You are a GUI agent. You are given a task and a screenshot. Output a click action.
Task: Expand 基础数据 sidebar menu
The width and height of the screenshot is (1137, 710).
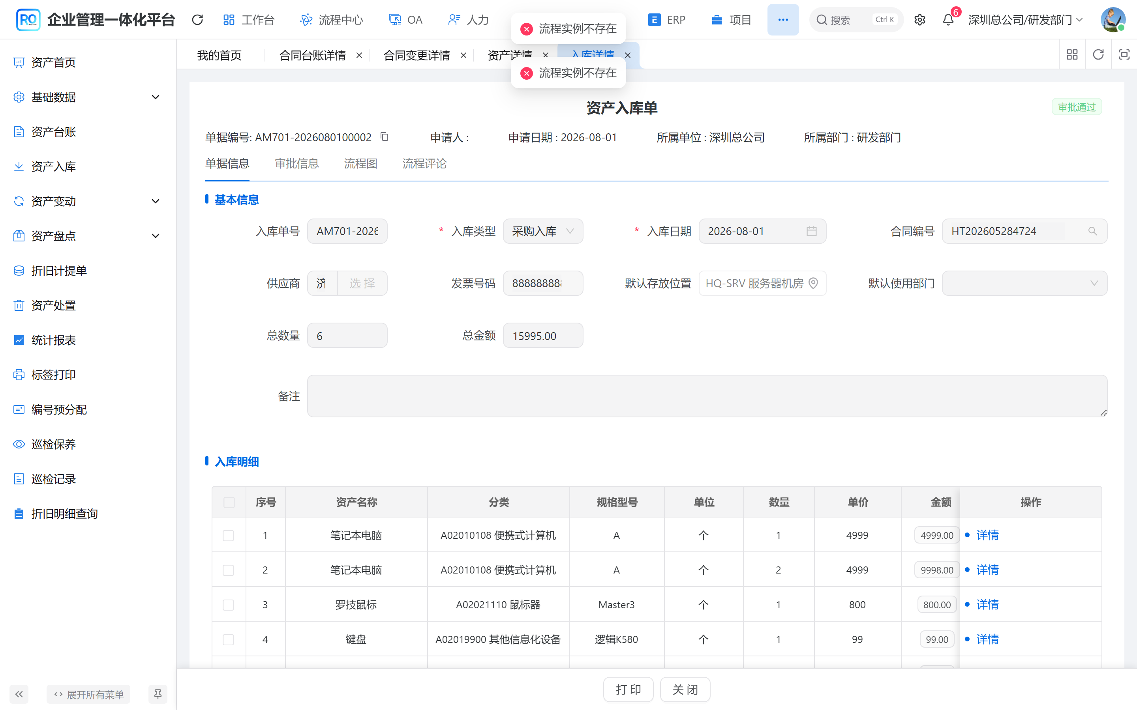tap(87, 97)
